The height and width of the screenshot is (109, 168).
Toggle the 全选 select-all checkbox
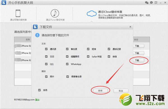point(39,90)
